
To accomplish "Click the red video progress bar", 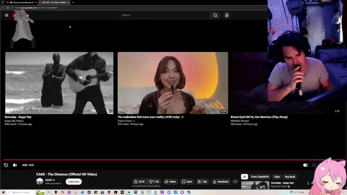I will [x=173, y=160].
